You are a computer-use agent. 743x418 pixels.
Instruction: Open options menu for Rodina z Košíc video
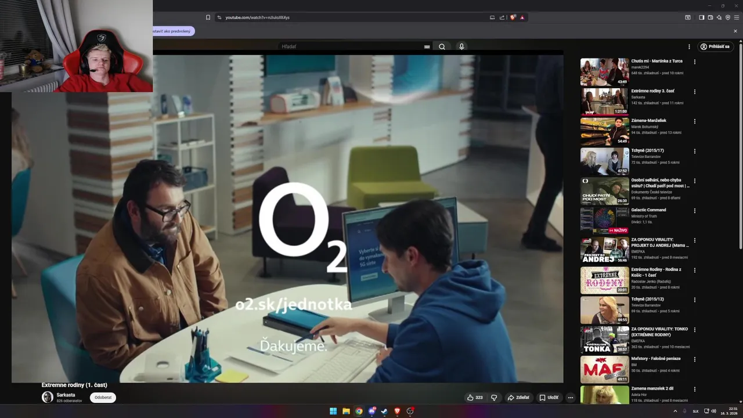[694, 270]
